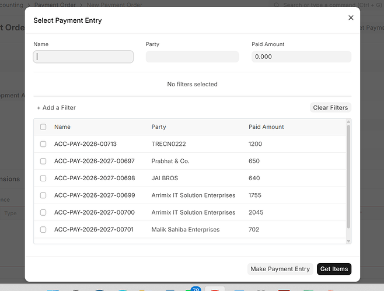Check the ACC-PAY-2026-2027-00697 row checkbox
The width and height of the screenshot is (384, 291).
[43, 161]
